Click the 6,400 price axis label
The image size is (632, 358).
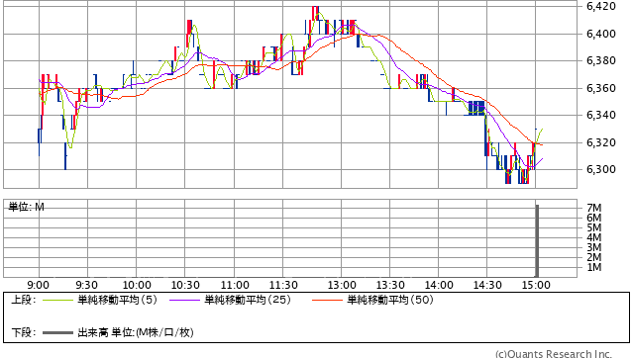tap(601, 34)
